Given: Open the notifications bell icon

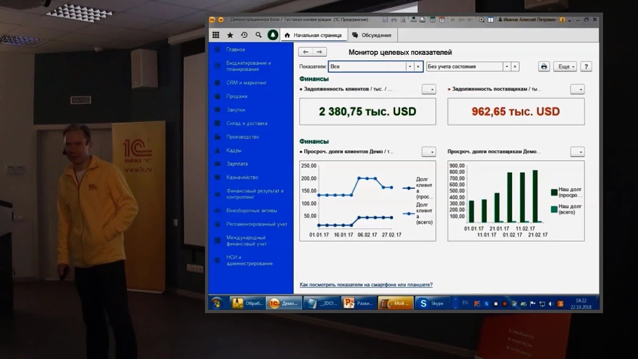Looking at the screenshot, I should coord(273,35).
